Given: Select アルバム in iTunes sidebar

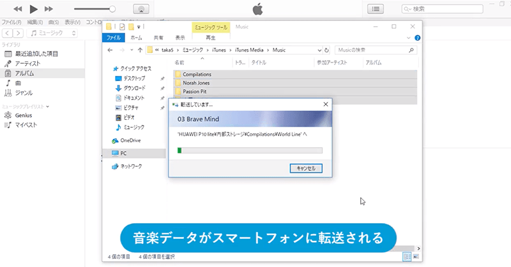Looking at the screenshot, I should point(42,73).
